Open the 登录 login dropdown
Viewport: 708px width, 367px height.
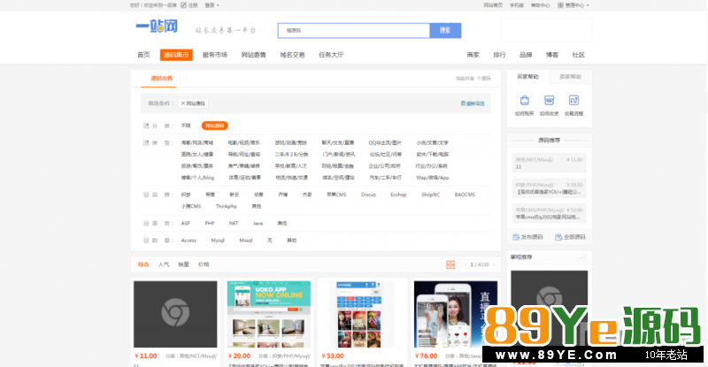[212, 5]
